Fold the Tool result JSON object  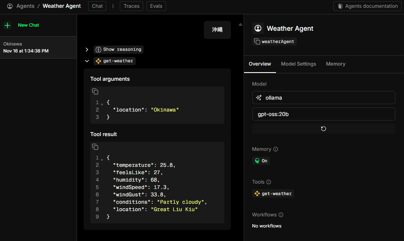click(x=102, y=159)
